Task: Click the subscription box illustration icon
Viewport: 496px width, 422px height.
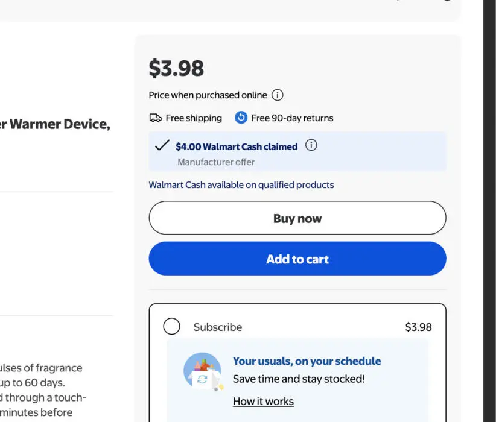Action: 203,372
